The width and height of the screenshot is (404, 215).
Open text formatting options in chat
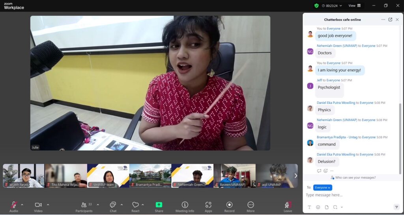(x=309, y=207)
